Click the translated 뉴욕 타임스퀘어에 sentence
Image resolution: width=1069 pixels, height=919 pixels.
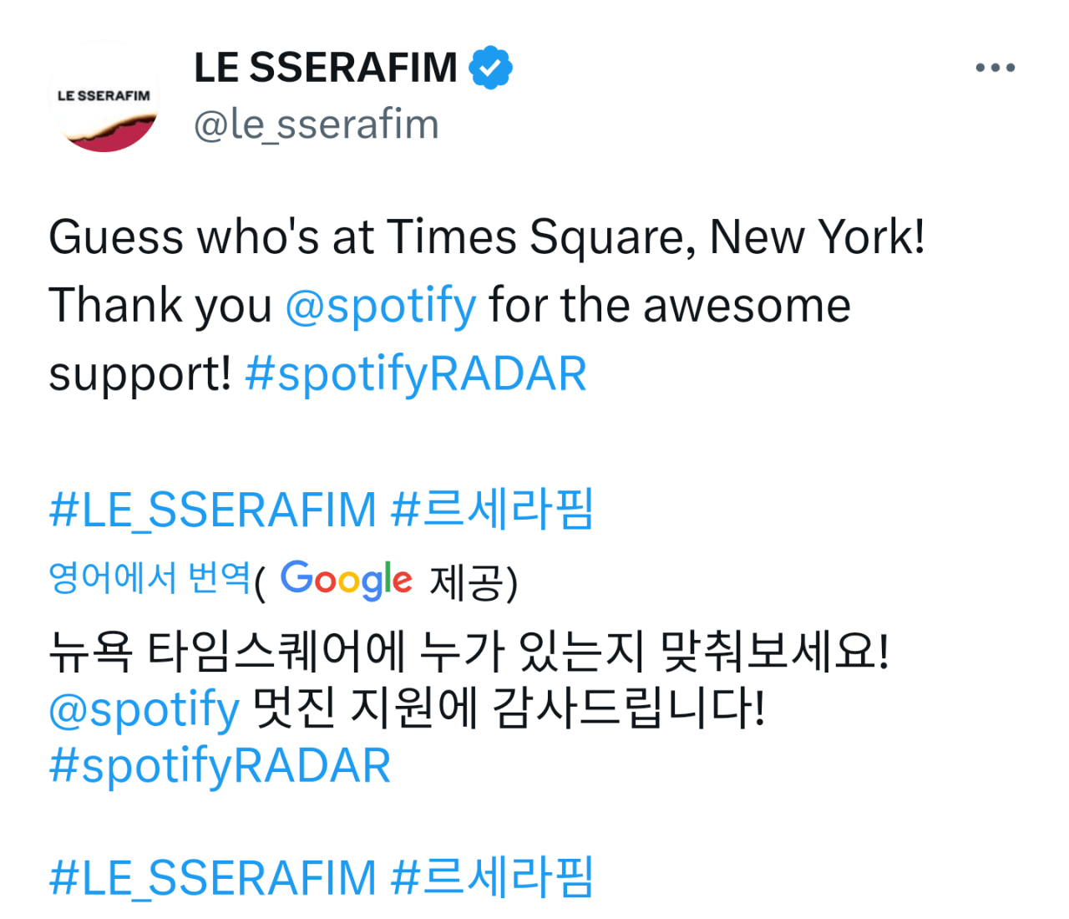tap(469, 651)
